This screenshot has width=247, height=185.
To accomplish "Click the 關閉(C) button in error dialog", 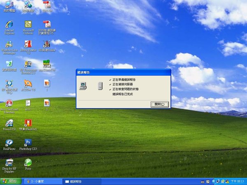I will pyautogui.click(x=160, y=104).
